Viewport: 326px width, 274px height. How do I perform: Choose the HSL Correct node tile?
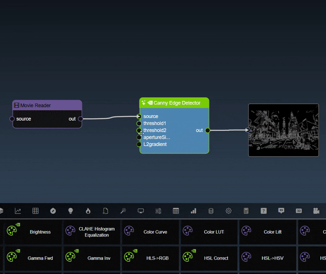click(x=209, y=258)
